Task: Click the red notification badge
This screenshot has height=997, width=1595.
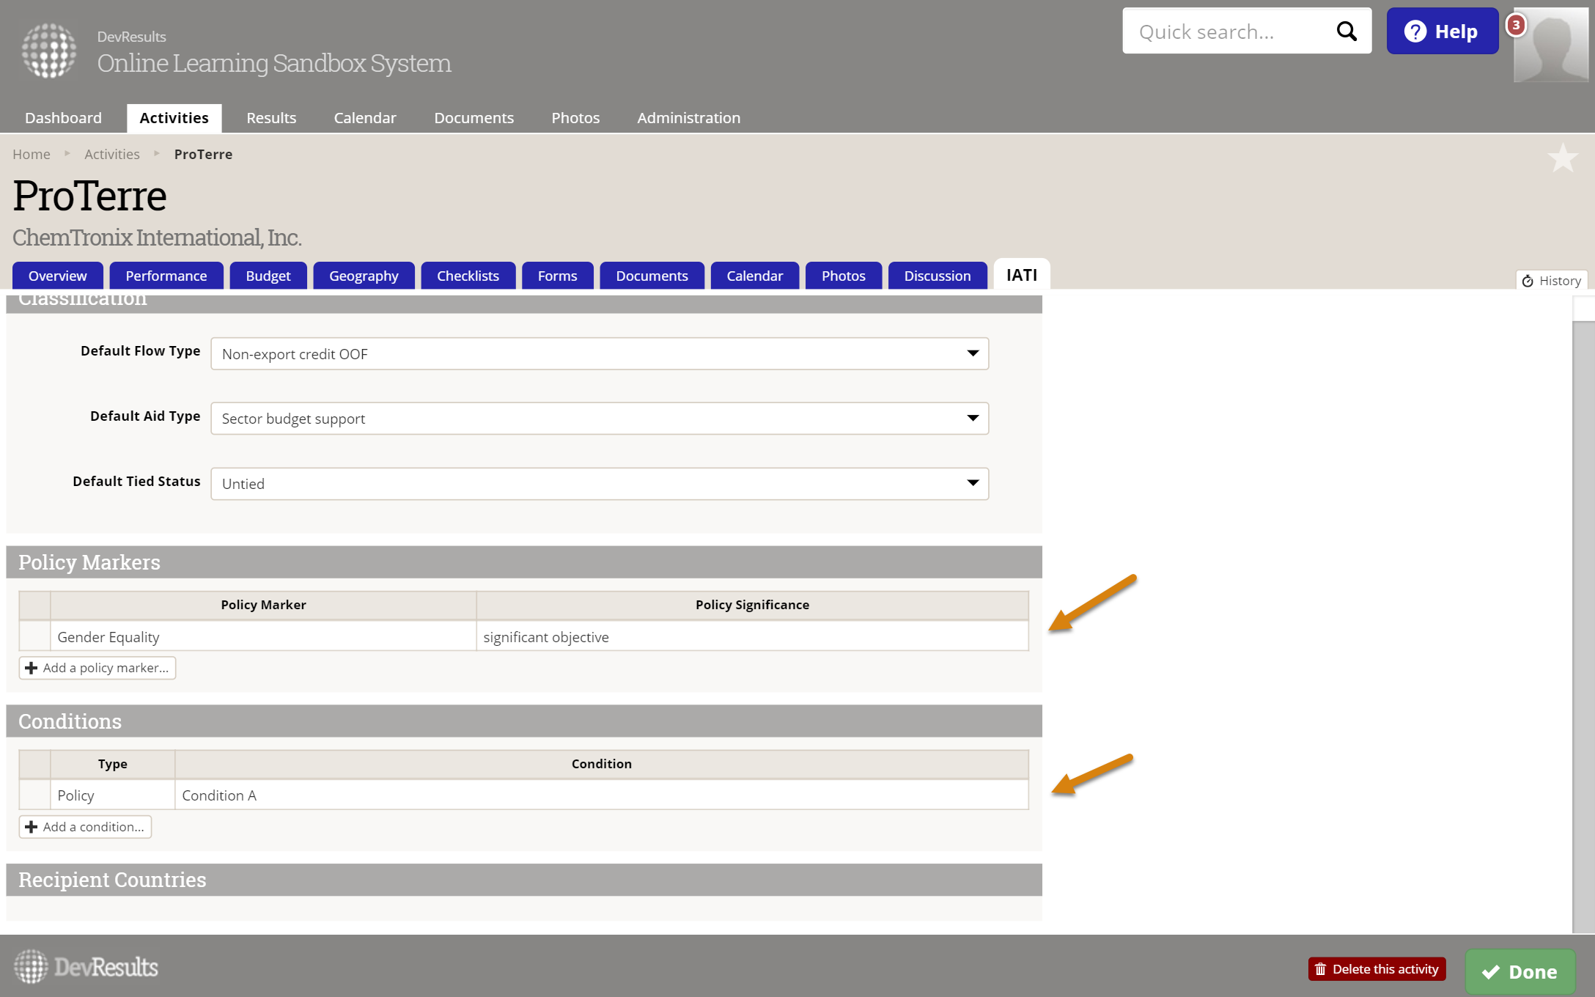Action: pos(1516,25)
